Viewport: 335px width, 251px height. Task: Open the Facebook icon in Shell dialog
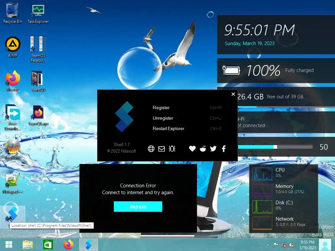coord(224,149)
